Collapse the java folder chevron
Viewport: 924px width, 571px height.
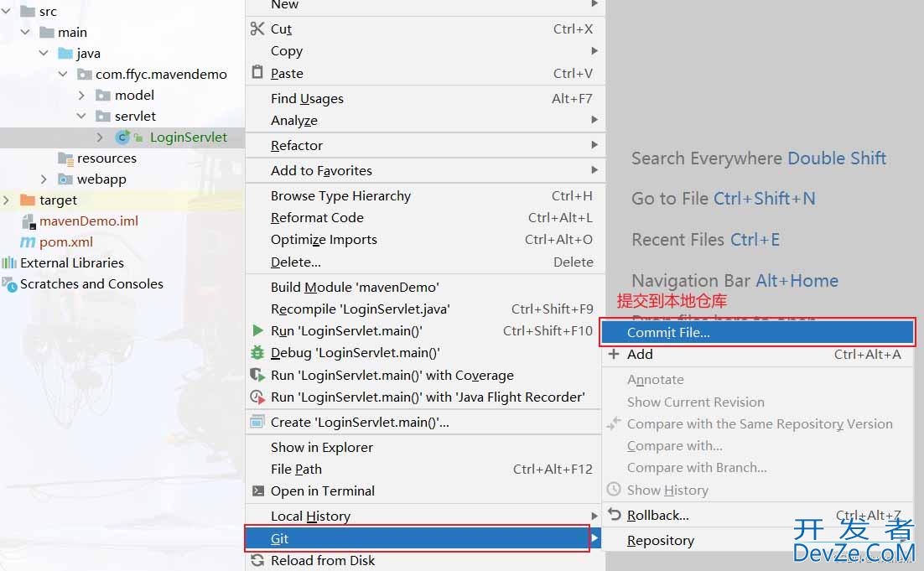pos(44,53)
